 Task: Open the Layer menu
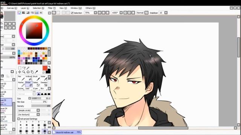[x=25, y=8]
